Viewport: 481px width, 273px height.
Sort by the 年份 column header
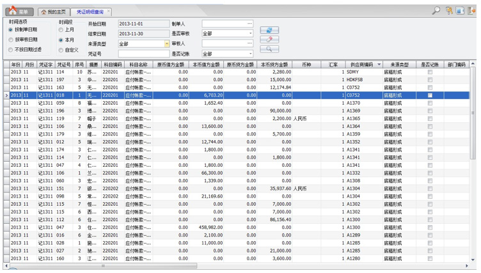[16, 65]
